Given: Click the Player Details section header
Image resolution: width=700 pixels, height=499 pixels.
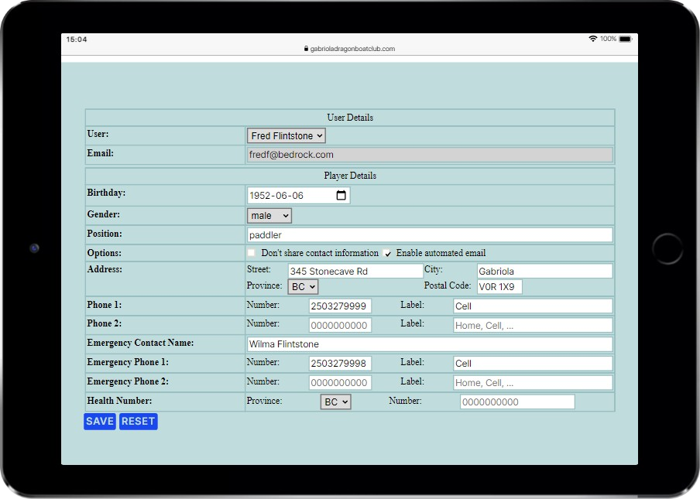Looking at the screenshot, I should click(x=350, y=176).
